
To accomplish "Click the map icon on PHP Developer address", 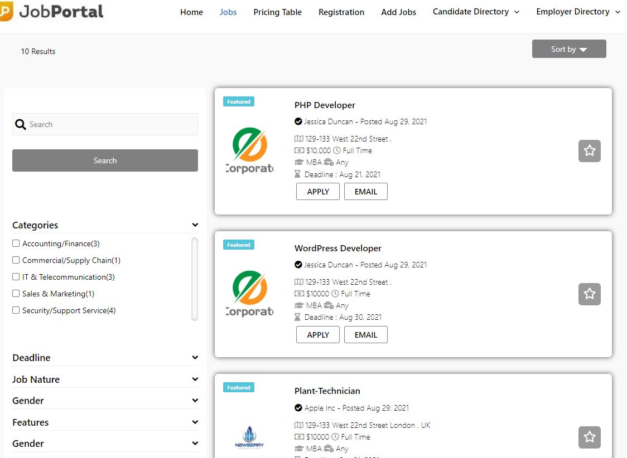I will pyautogui.click(x=299, y=139).
